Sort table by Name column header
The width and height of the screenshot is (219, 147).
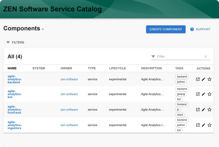pyautogui.click(x=12, y=68)
